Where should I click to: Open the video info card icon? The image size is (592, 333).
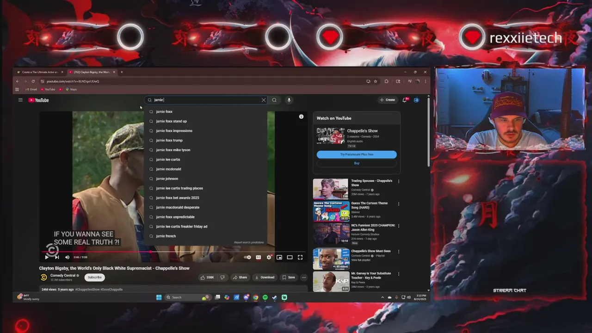tap(301, 117)
